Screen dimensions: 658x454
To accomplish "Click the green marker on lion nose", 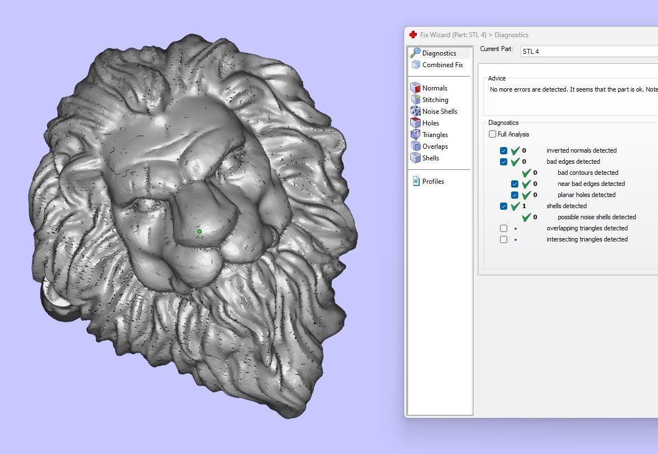I will click(200, 231).
